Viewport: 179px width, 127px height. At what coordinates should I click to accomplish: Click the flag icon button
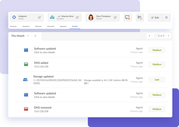[x=140, y=17]
